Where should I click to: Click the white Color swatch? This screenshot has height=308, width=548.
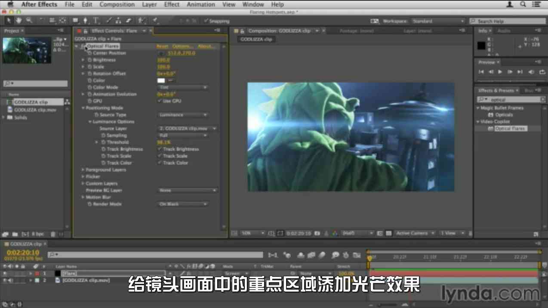[161, 80]
